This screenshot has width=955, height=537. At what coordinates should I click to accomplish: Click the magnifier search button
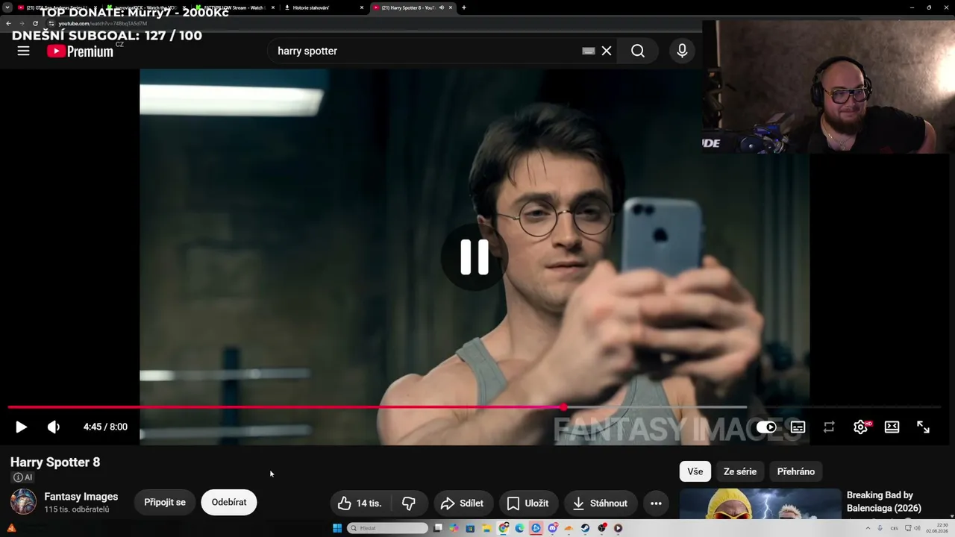pos(638,51)
